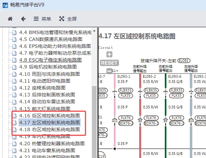Click the document icon beside 4.6 EPS

[14, 46]
